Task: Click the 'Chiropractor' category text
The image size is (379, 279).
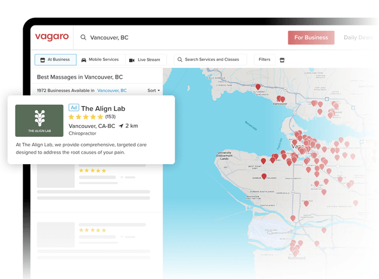Action: point(82,133)
